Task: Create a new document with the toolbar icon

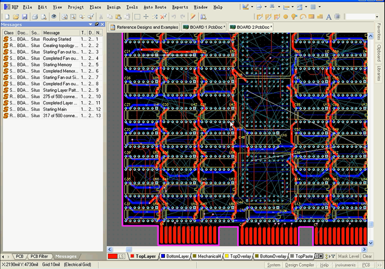Action: click(7, 17)
